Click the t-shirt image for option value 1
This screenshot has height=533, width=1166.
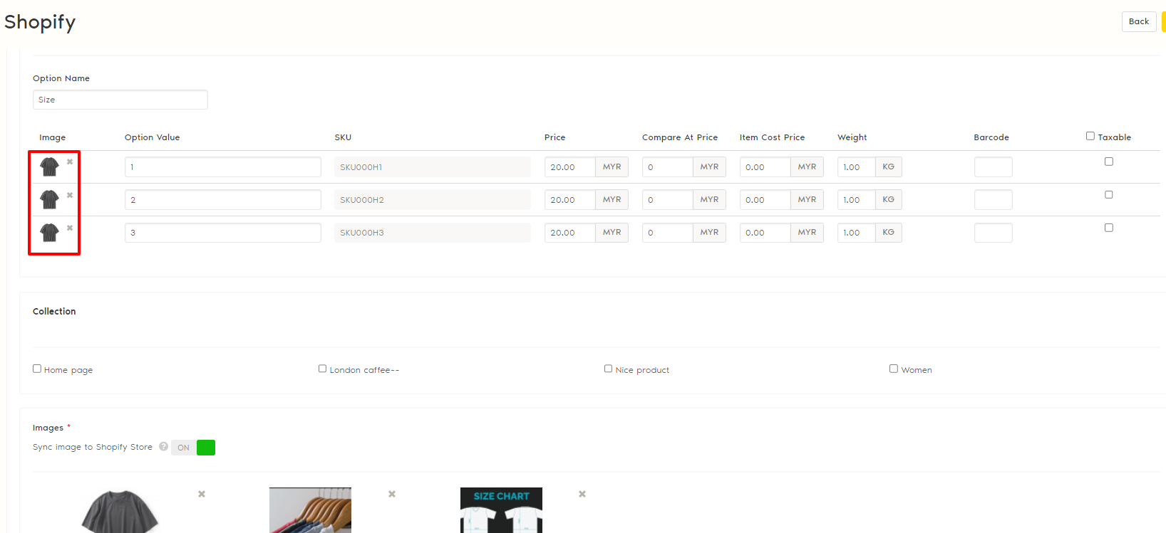point(49,167)
